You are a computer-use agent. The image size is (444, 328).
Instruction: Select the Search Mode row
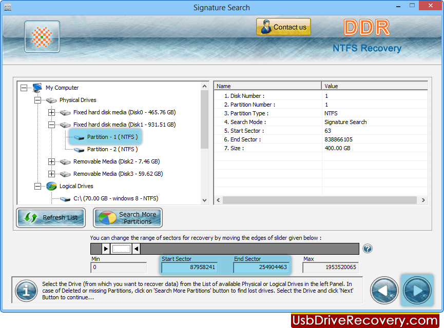click(x=320, y=122)
